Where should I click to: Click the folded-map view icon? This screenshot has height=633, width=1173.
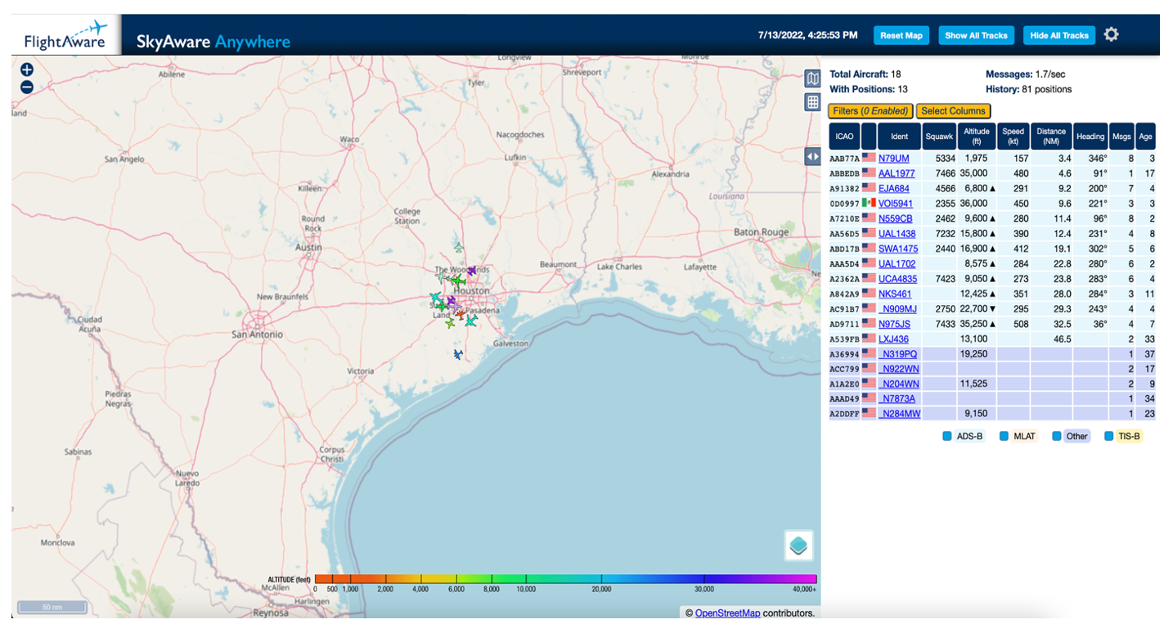812,79
